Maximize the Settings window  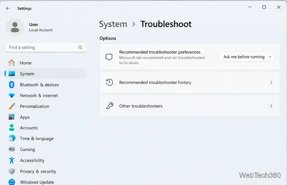tap(264, 7)
